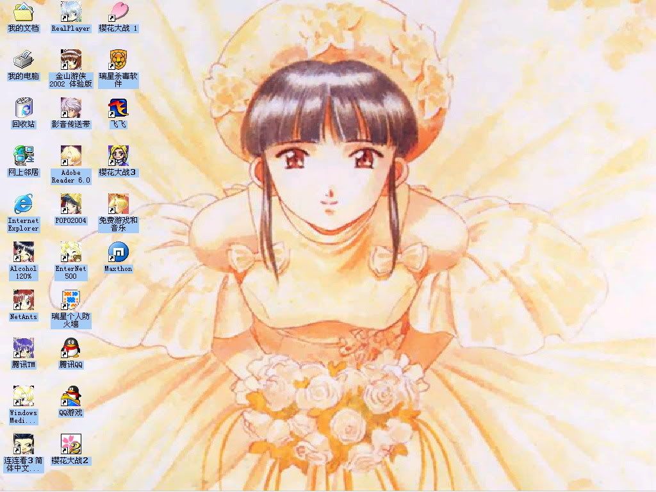This screenshot has height=492, width=656.
Task: Click the 我的电脑 icon
Action: 23,60
